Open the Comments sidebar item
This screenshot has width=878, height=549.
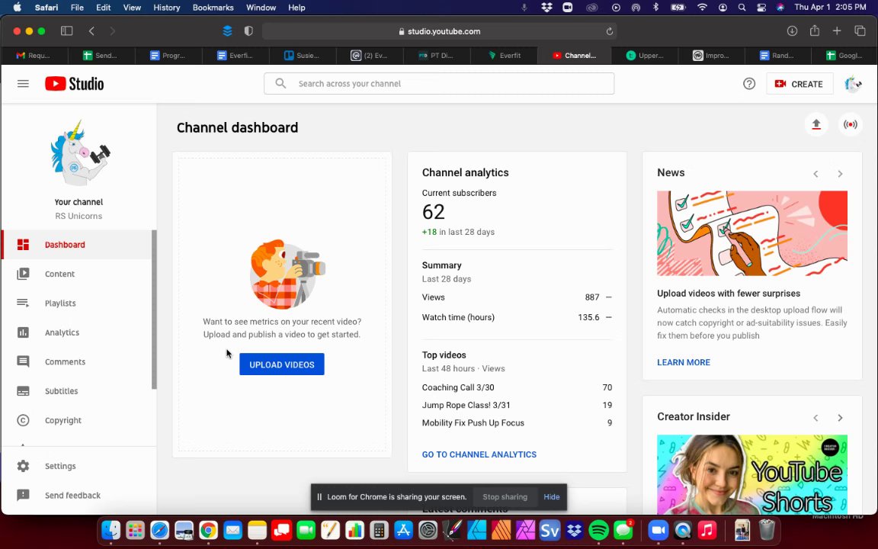pos(77,362)
